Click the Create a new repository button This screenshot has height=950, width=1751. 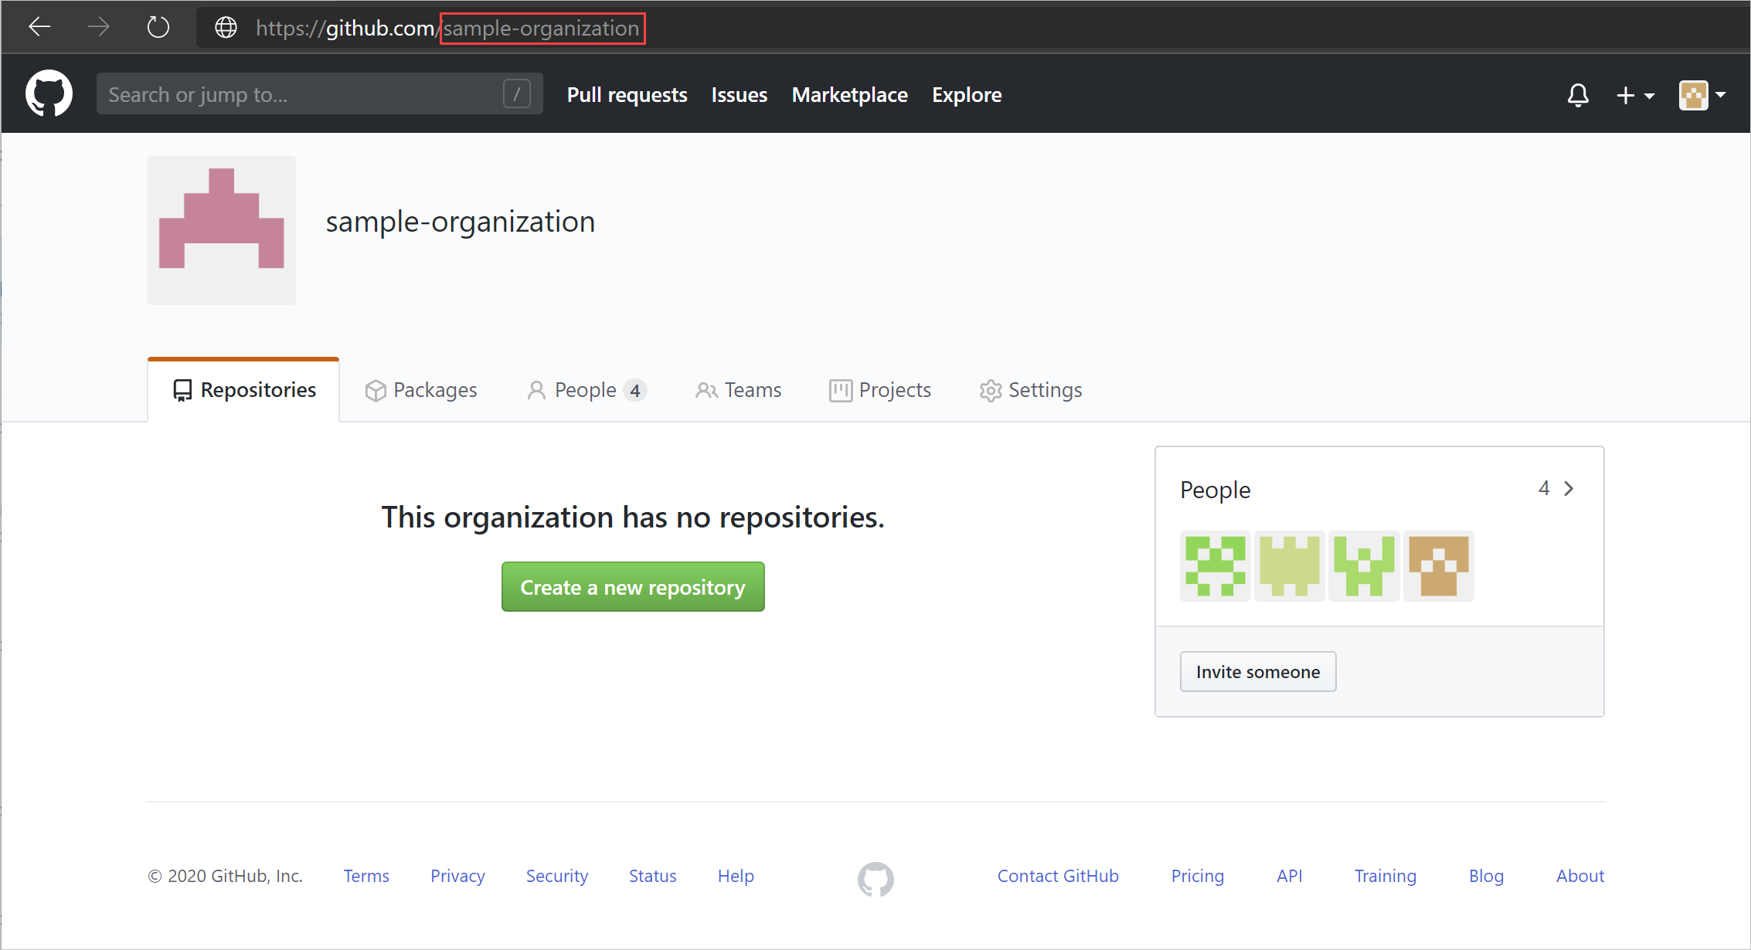[633, 587]
